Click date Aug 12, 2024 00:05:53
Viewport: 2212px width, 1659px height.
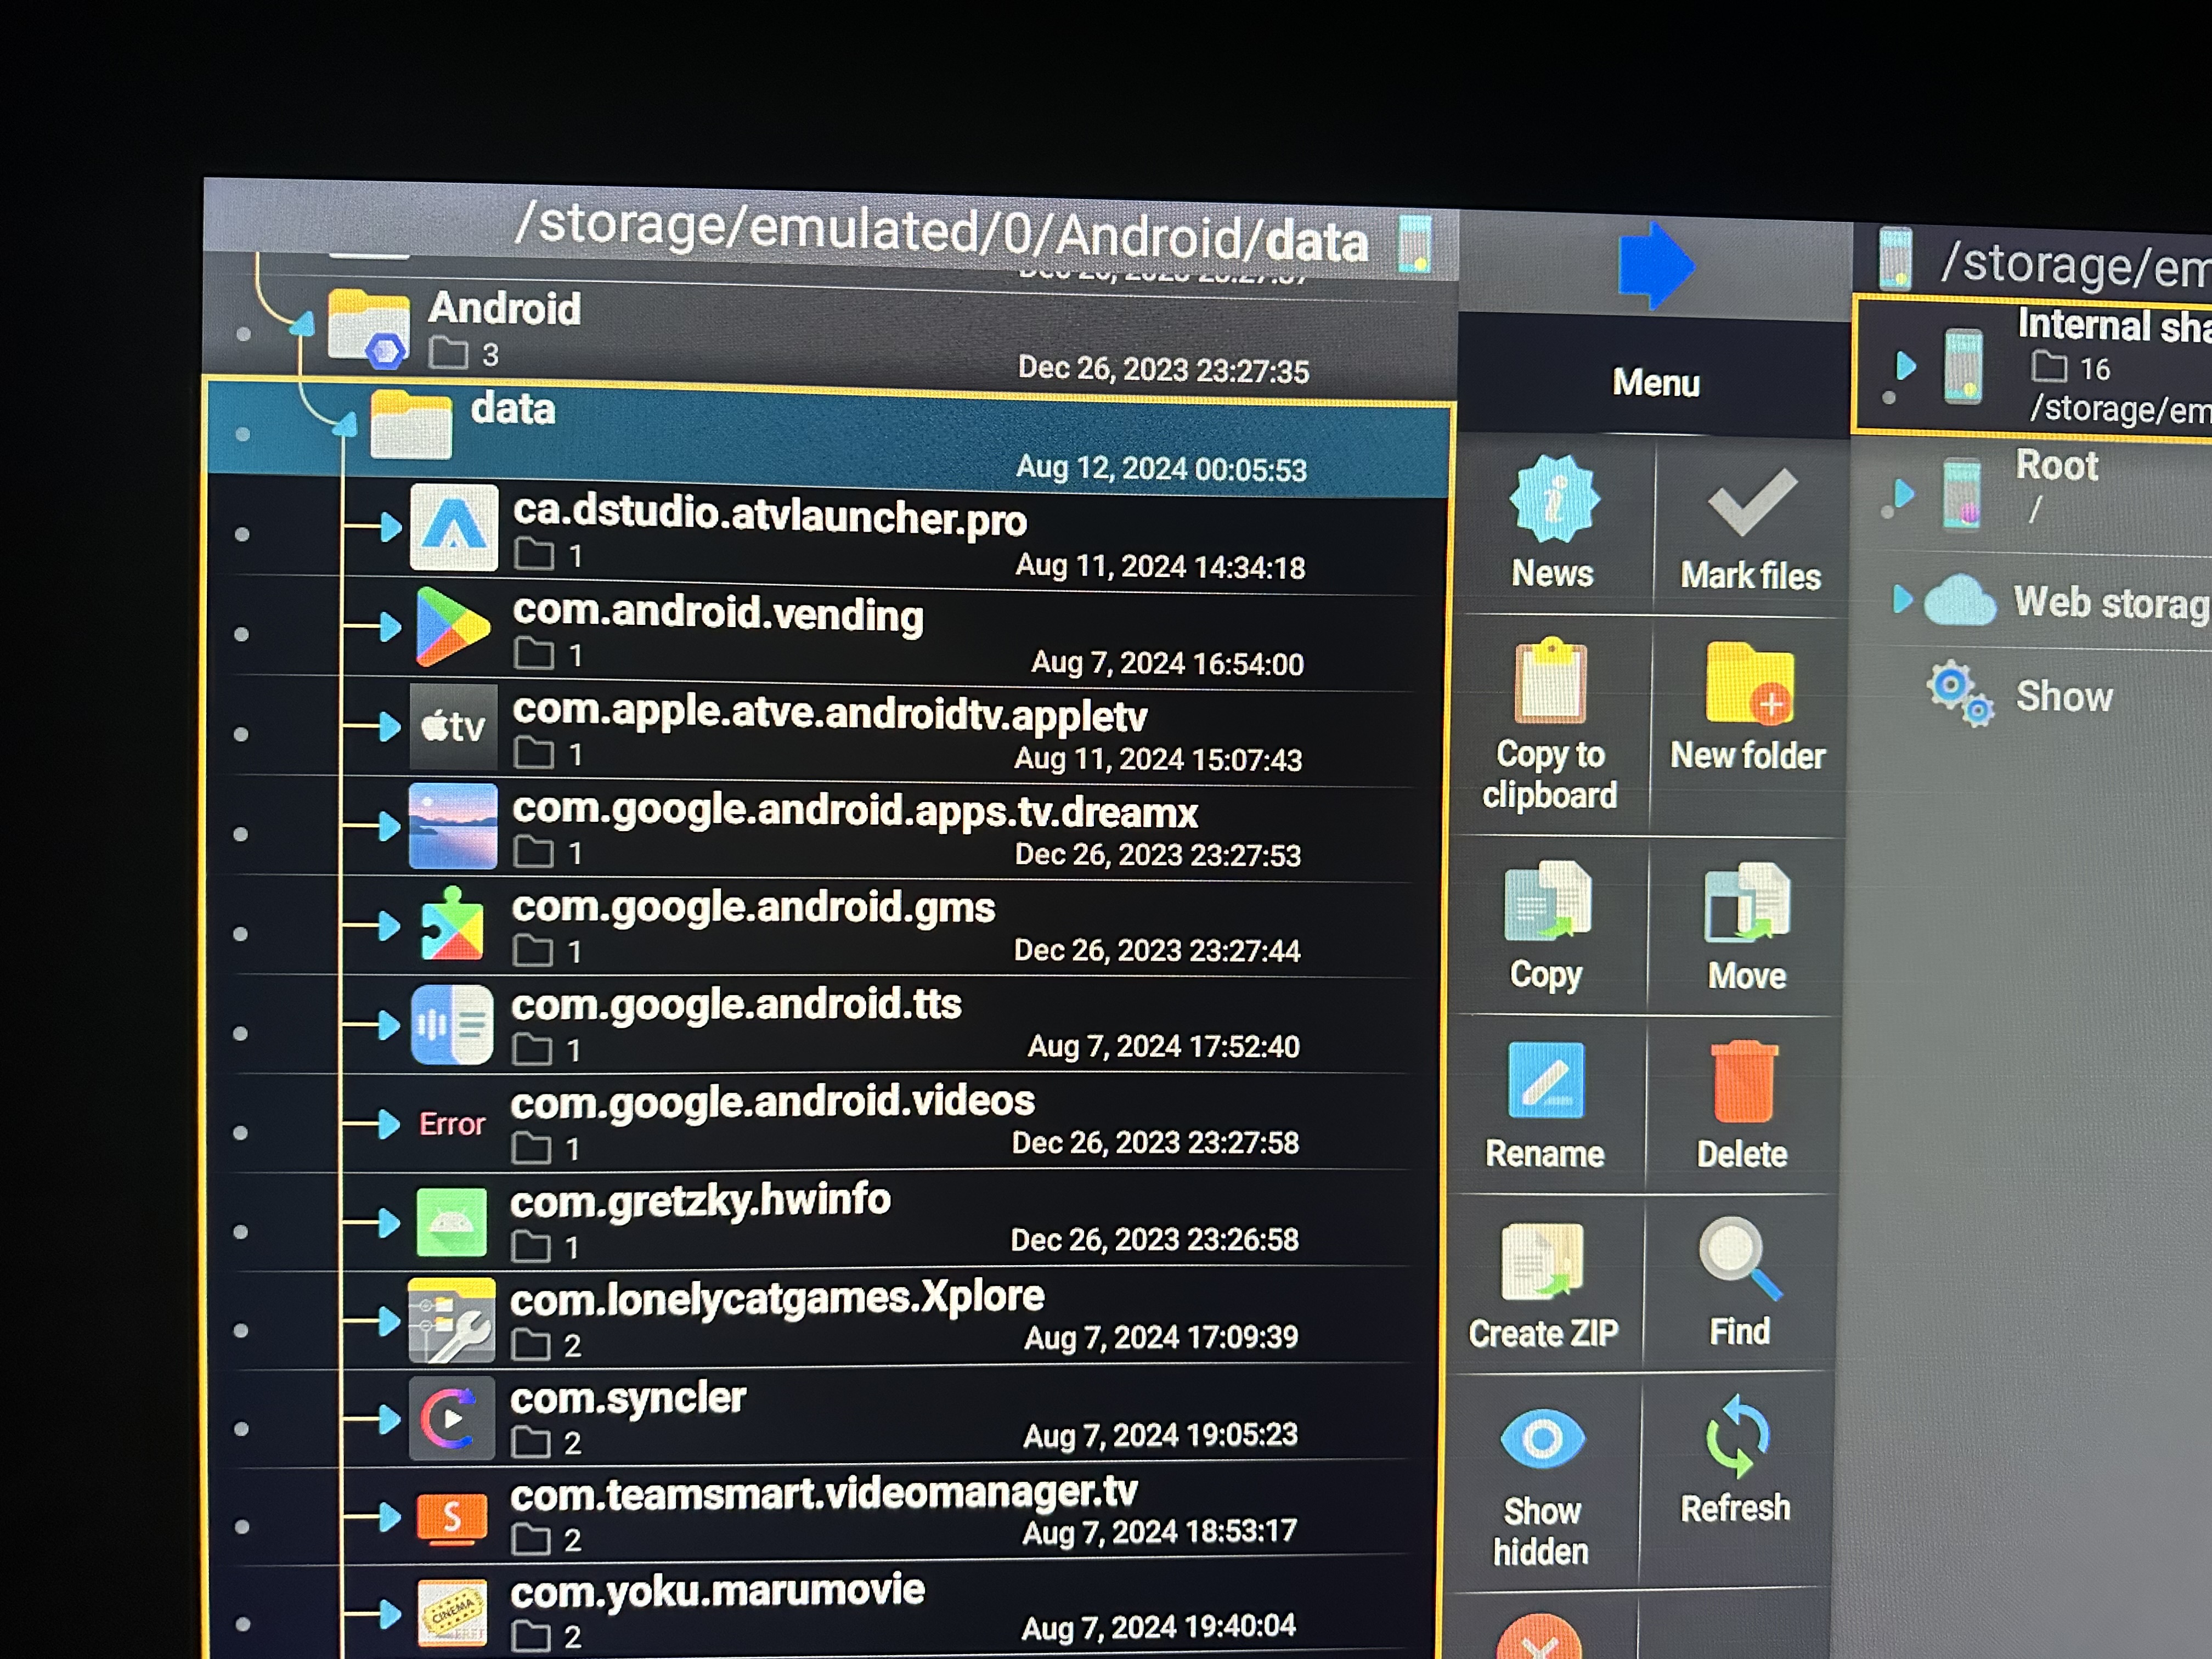click(x=1161, y=468)
